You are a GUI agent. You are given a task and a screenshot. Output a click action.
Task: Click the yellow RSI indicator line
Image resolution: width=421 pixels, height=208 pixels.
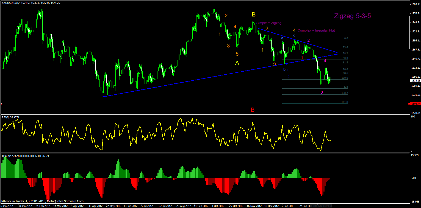(x=166, y=134)
